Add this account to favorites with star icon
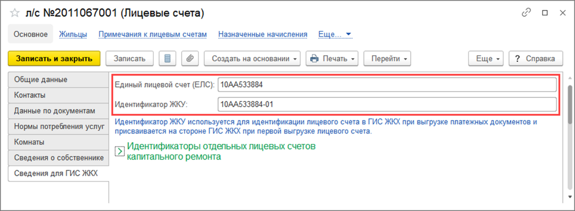The image size is (575, 211). pos(15,13)
